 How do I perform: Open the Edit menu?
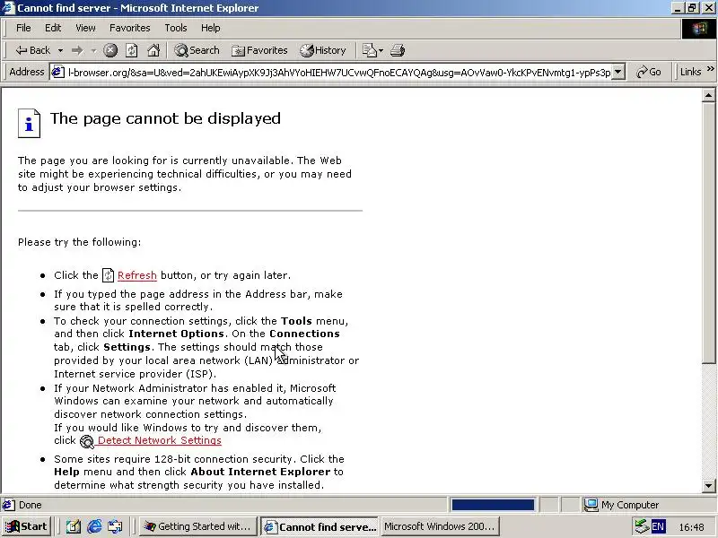pos(53,28)
